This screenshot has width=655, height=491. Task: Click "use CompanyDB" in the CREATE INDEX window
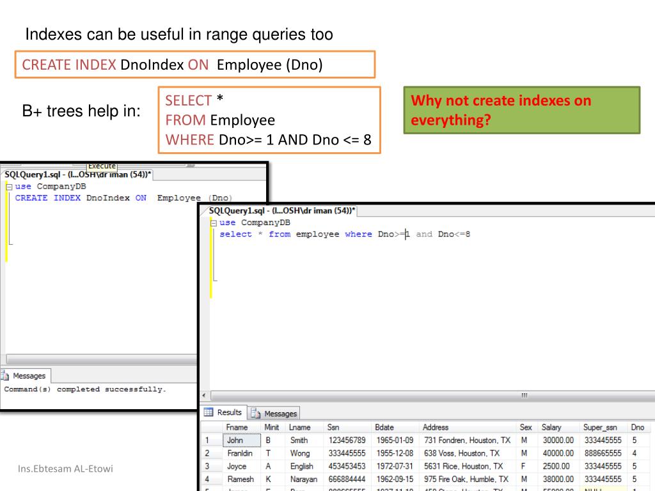(51, 186)
